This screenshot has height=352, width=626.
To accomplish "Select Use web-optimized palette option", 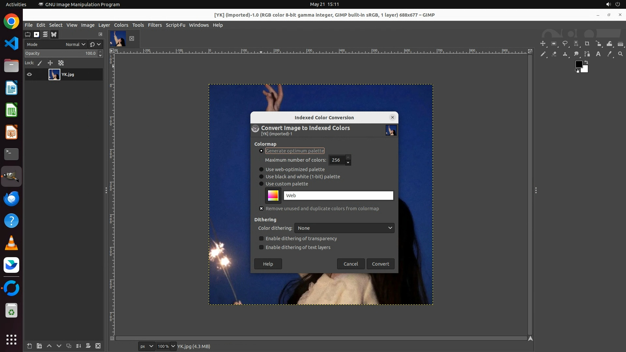I will [x=261, y=169].
